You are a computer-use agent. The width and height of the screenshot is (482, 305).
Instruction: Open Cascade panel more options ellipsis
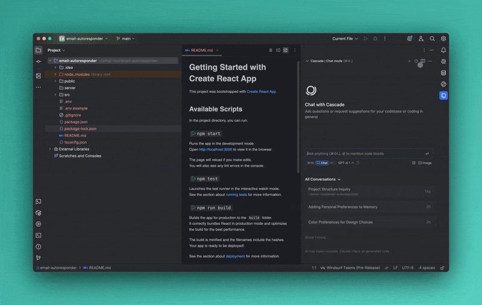click(430, 61)
